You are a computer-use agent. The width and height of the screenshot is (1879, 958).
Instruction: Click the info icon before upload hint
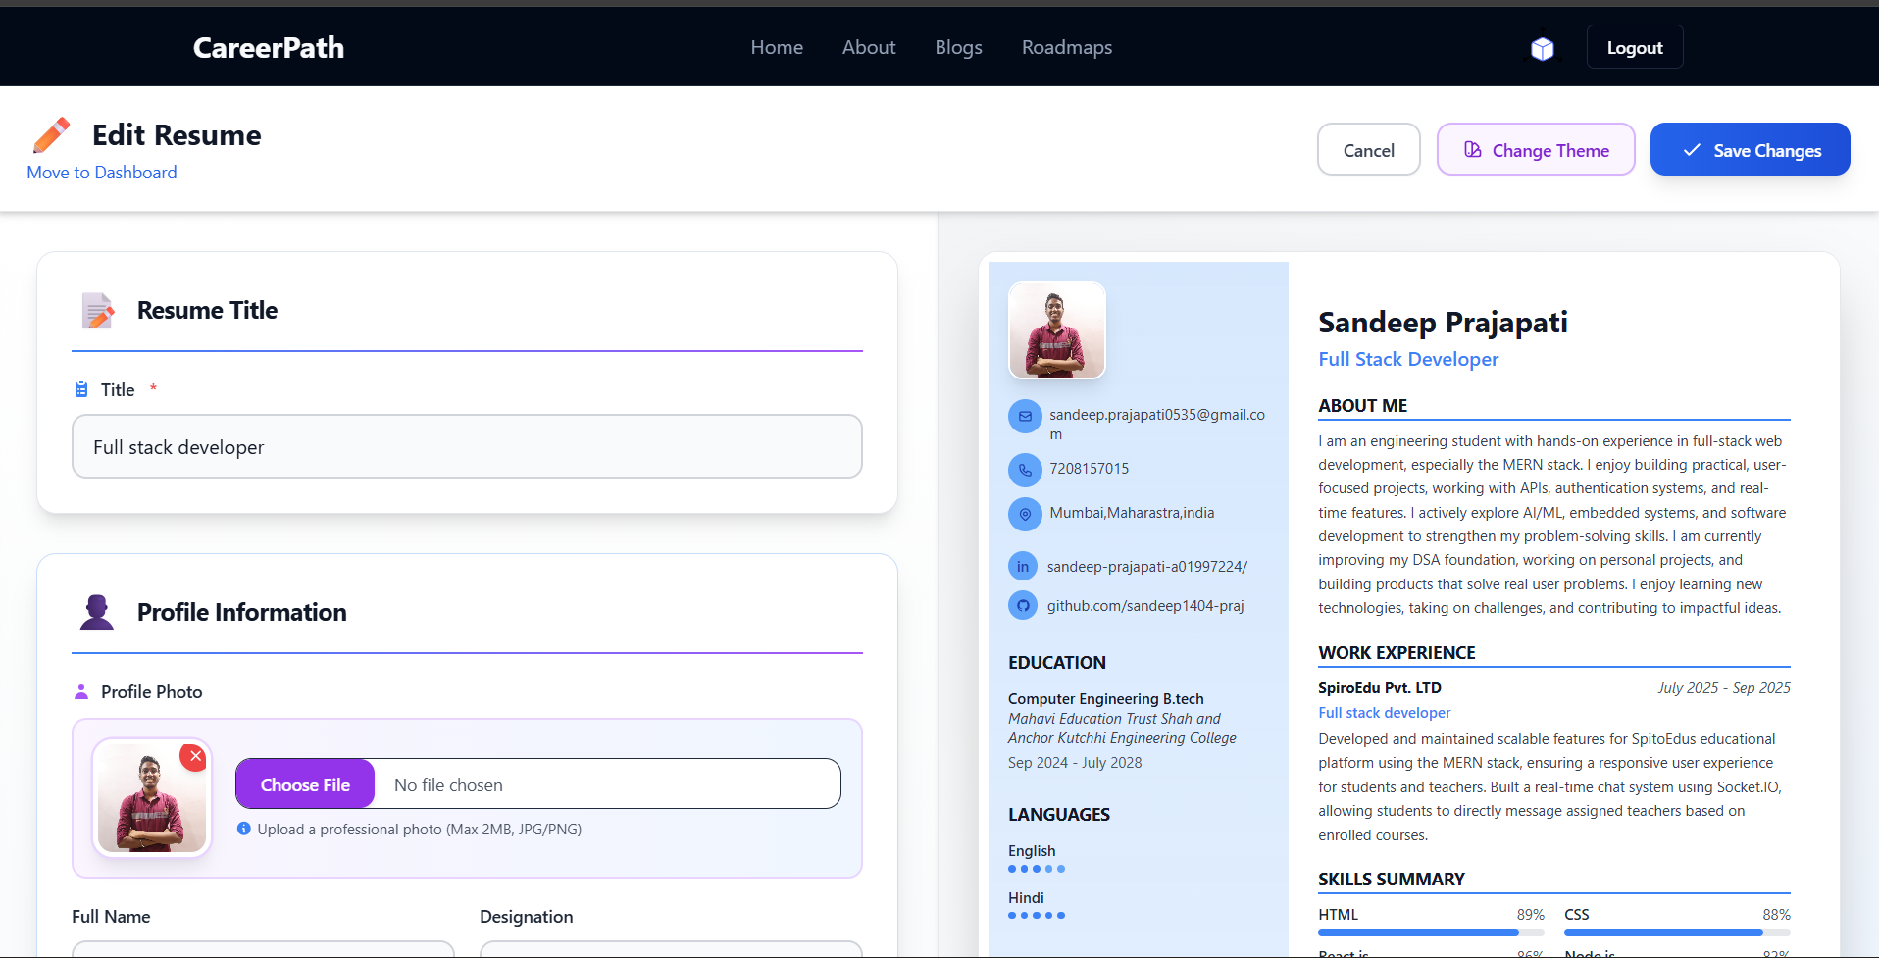click(x=244, y=829)
